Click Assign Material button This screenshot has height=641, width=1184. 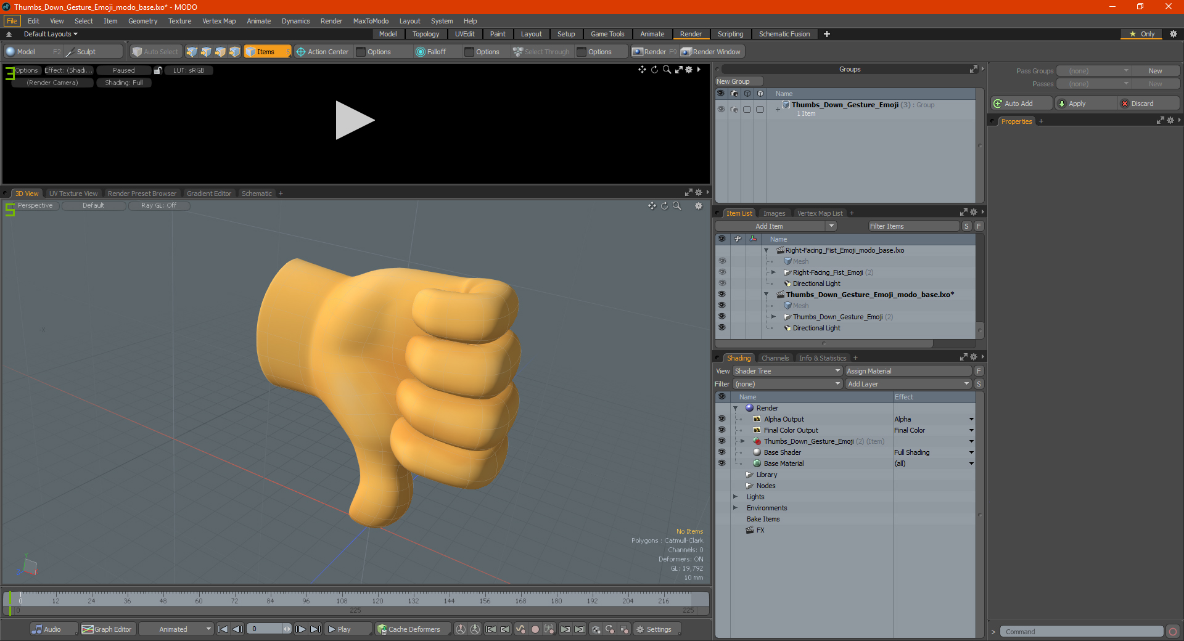tap(908, 371)
